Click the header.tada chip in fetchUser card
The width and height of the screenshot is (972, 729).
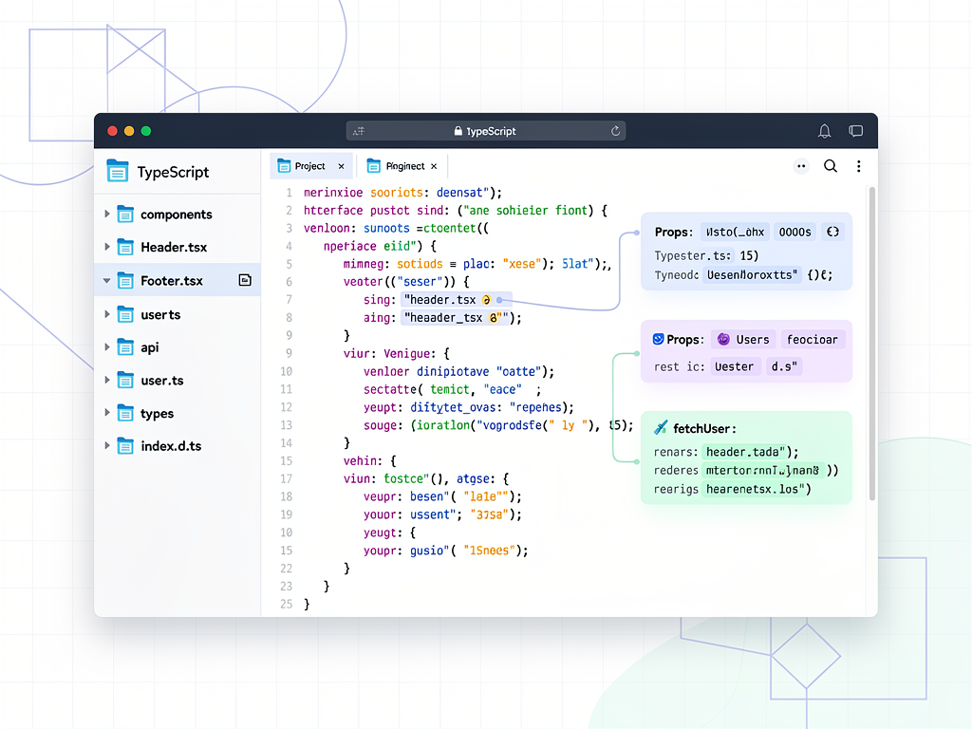pos(746,452)
